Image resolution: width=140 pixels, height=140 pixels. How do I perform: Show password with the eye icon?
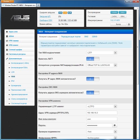pos(115,125)
